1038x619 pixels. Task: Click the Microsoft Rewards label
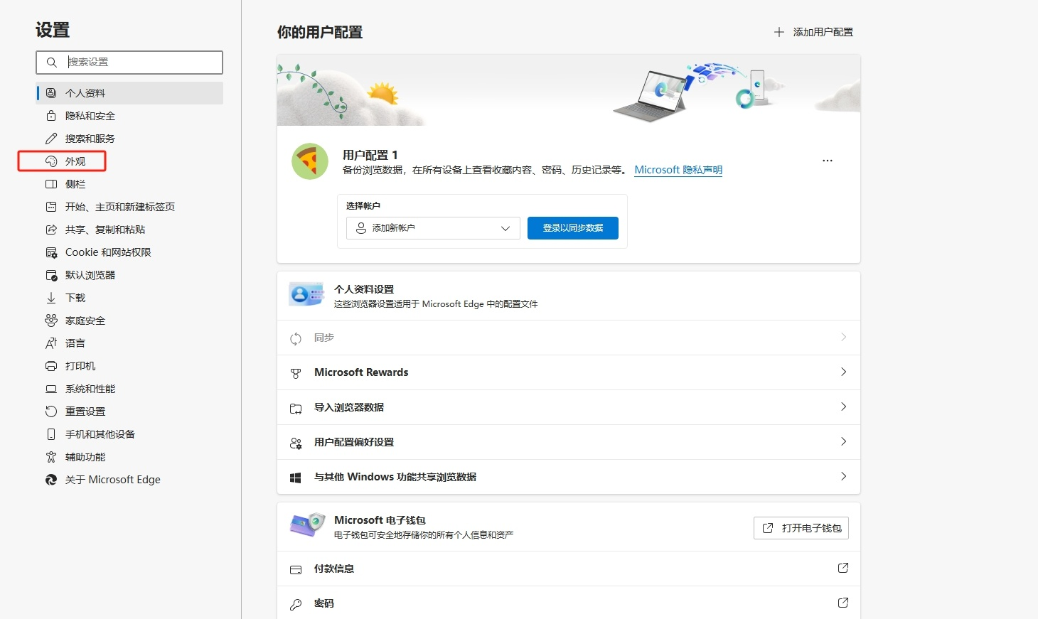[361, 372]
